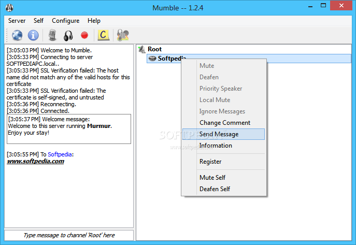This screenshot has height=245, width=356.
Task: Click the Local Mute context entry
Action: 223,100
